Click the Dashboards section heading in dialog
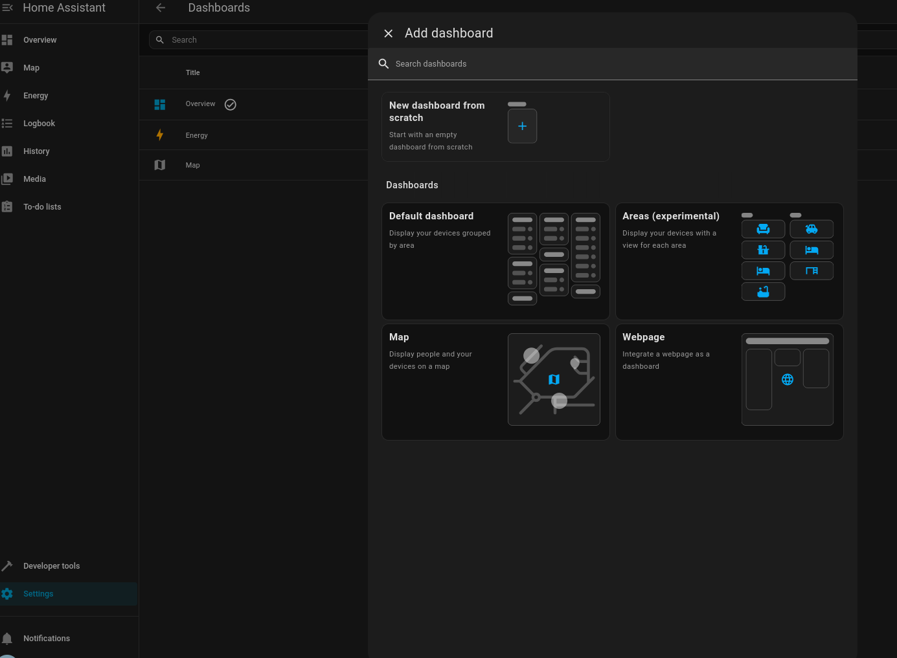 click(x=412, y=185)
